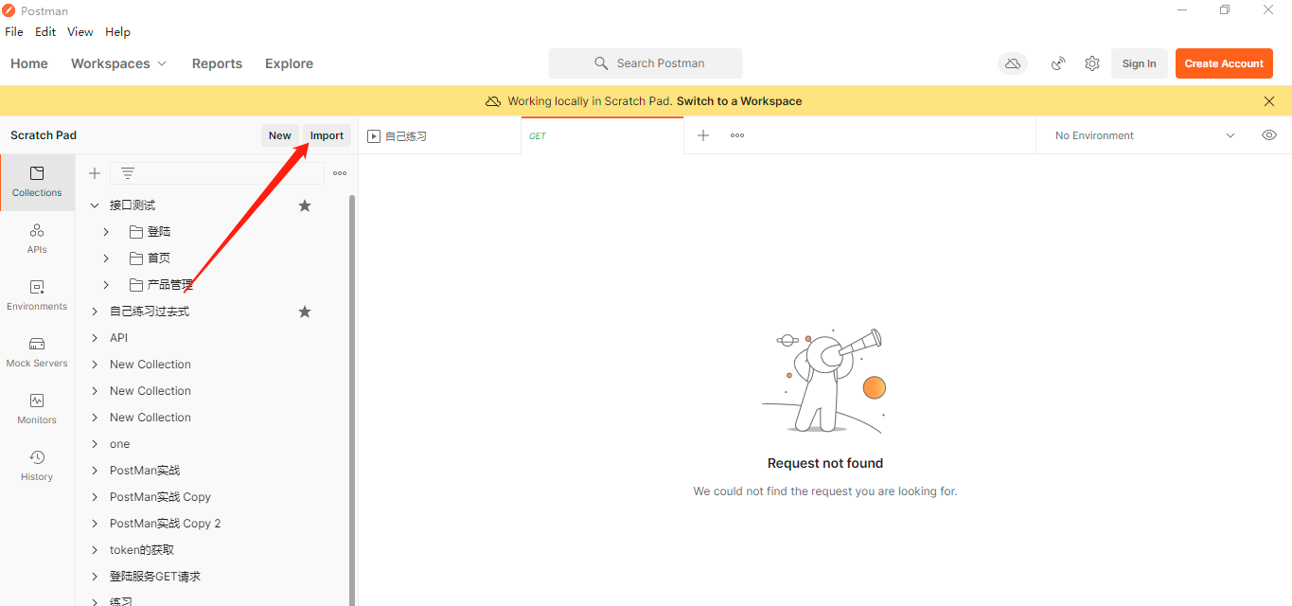This screenshot has height=606, width=1292.
Task: Expand the 登陆 folder chevron
Action: tap(106, 232)
